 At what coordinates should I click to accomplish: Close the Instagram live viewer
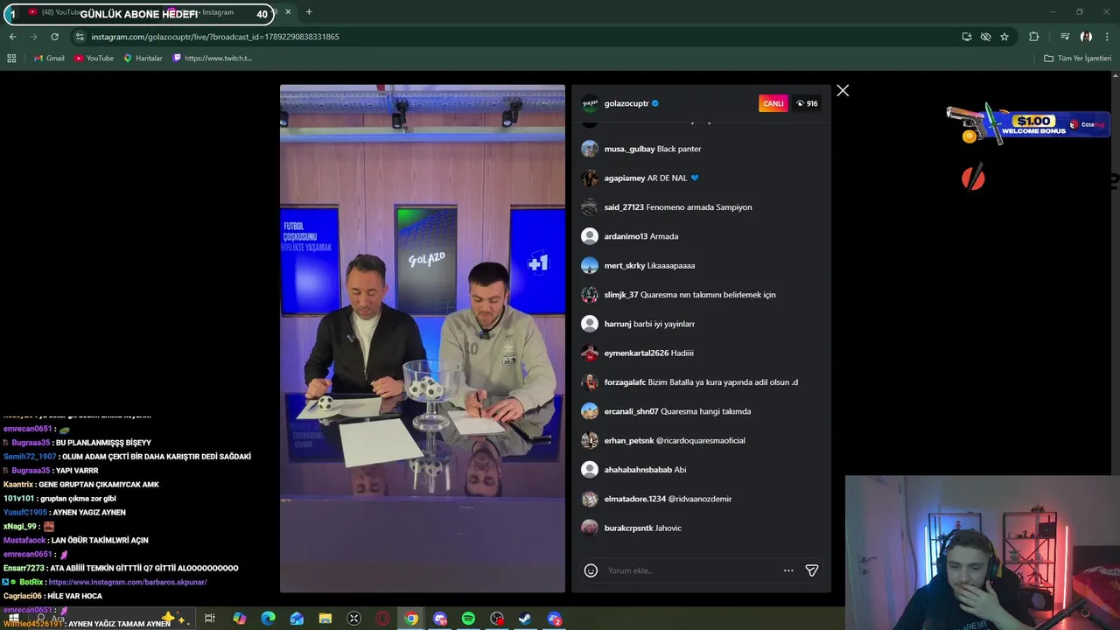843,91
